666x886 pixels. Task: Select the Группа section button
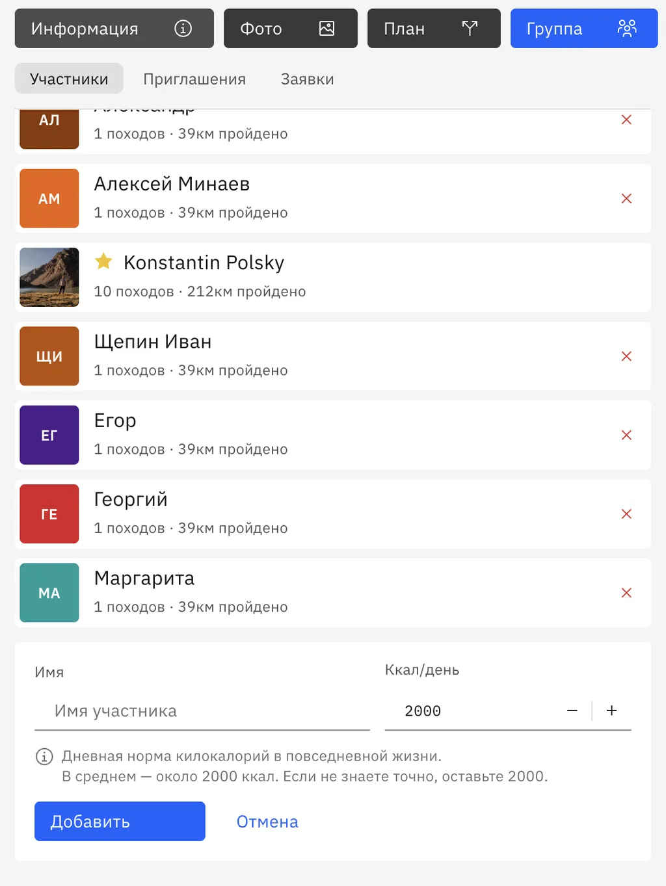583,29
